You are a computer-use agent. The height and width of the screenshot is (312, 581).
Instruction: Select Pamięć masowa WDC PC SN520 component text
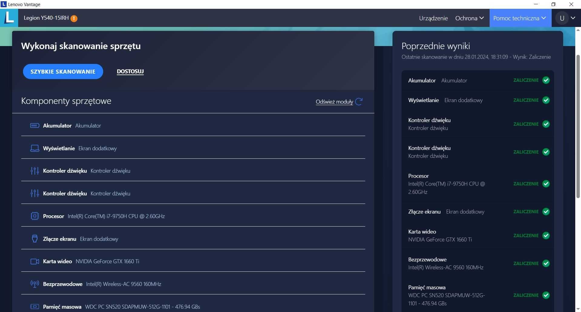click(121, 307)
